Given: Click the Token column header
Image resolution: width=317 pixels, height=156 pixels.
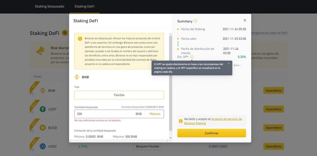Looking at the screenshot, I should point(37,76).
